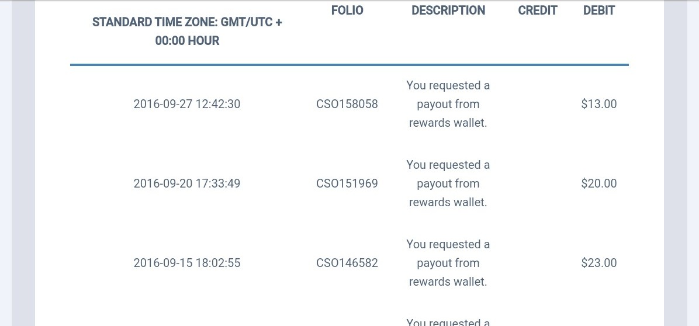Click the $13.00 debit amount
The width and height of the screenshot is (699, 326).
tap(599, 104)
